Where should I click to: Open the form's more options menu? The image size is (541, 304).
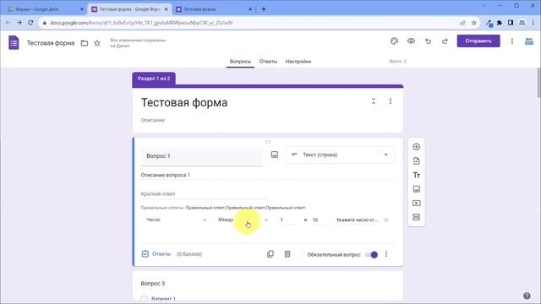512,41
